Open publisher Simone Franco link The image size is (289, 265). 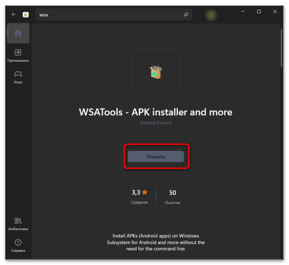[156, 123]
